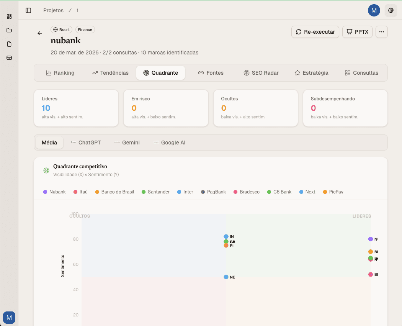Click the Finance category tag
The height and width of the screenshot is (326, 402).
click(x=85, y=29)
